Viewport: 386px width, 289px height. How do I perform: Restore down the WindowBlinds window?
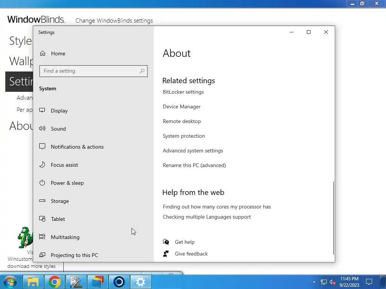[362, 3]
